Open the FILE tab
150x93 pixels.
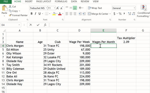point(6,1)
